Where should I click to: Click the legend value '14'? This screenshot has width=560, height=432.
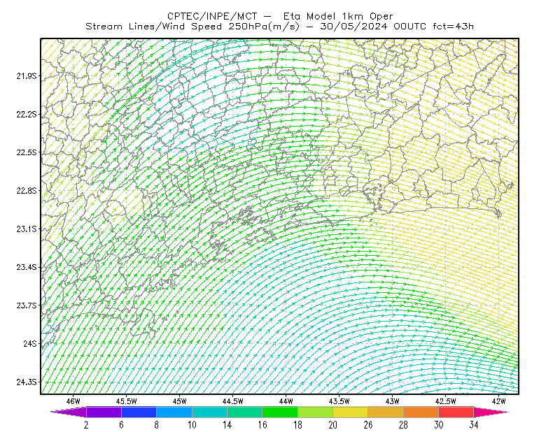click(227, 425)
